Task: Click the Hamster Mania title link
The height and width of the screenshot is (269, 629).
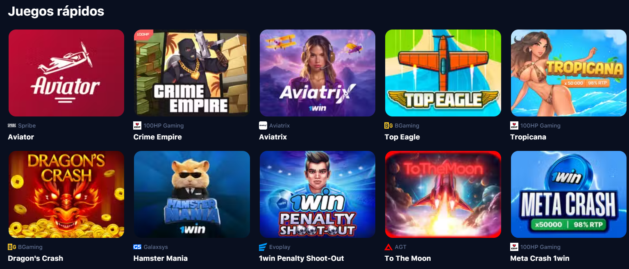Action: click(x=161, y=258)
